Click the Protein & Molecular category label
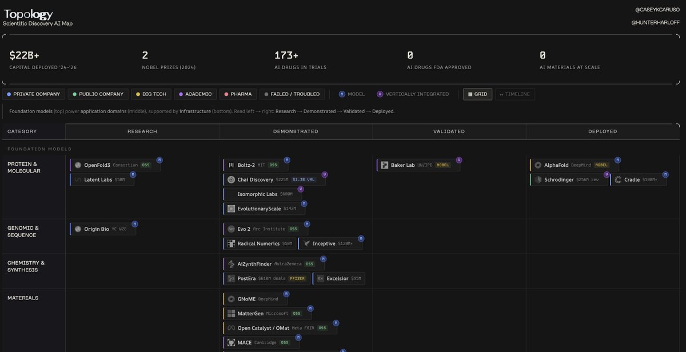686x352 pixels. click(24, 167)
